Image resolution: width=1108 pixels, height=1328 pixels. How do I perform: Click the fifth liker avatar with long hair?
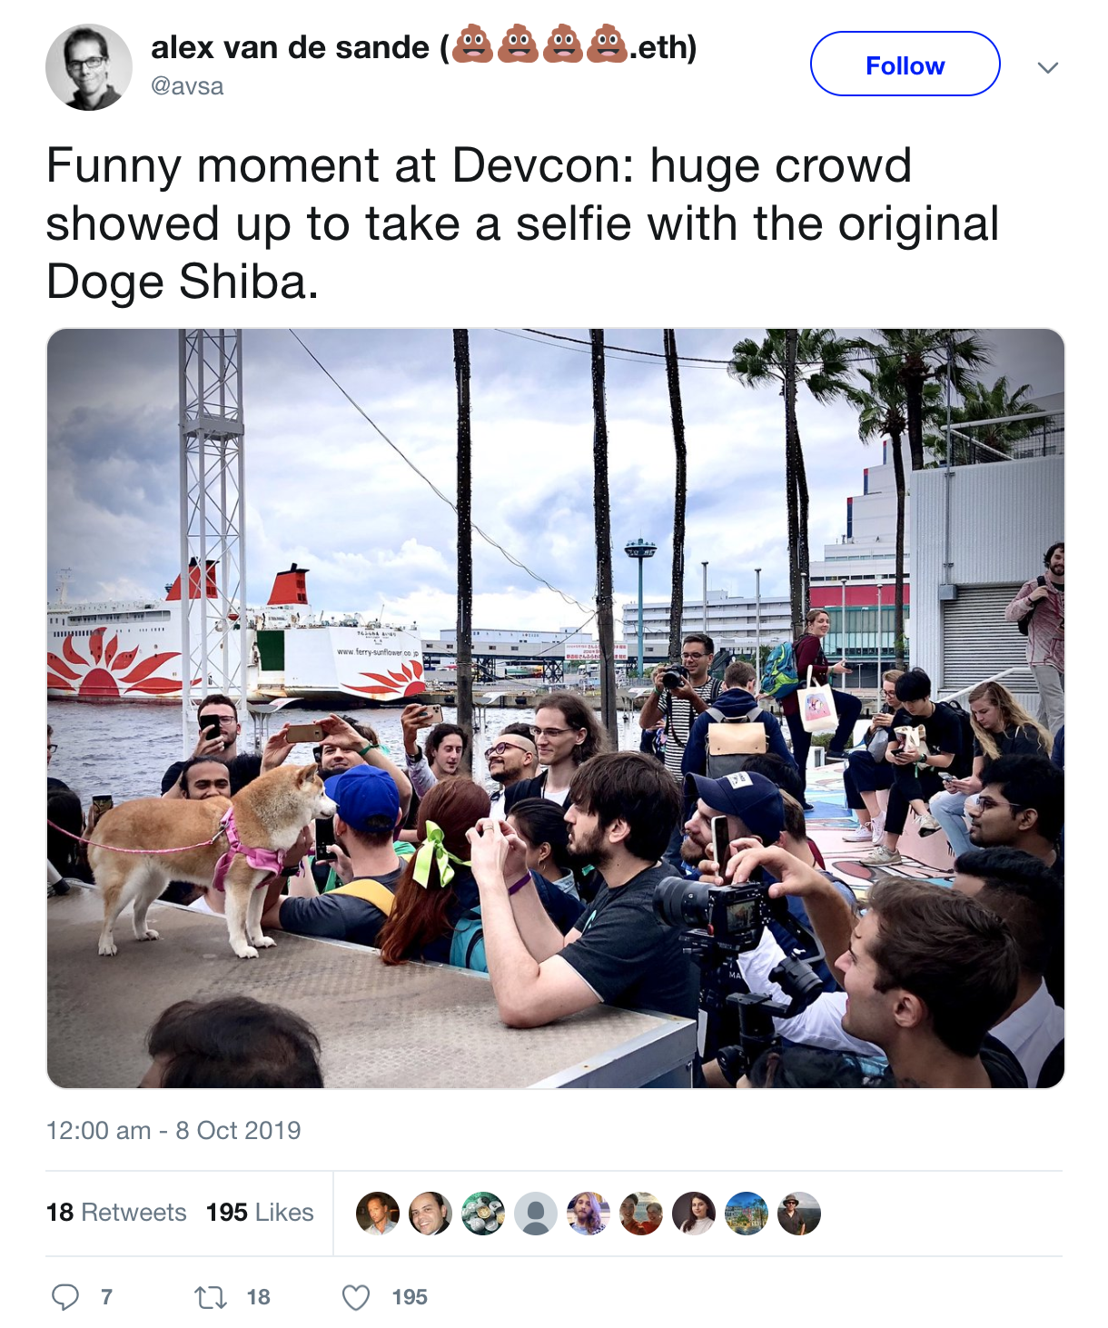pos(589,1214)
